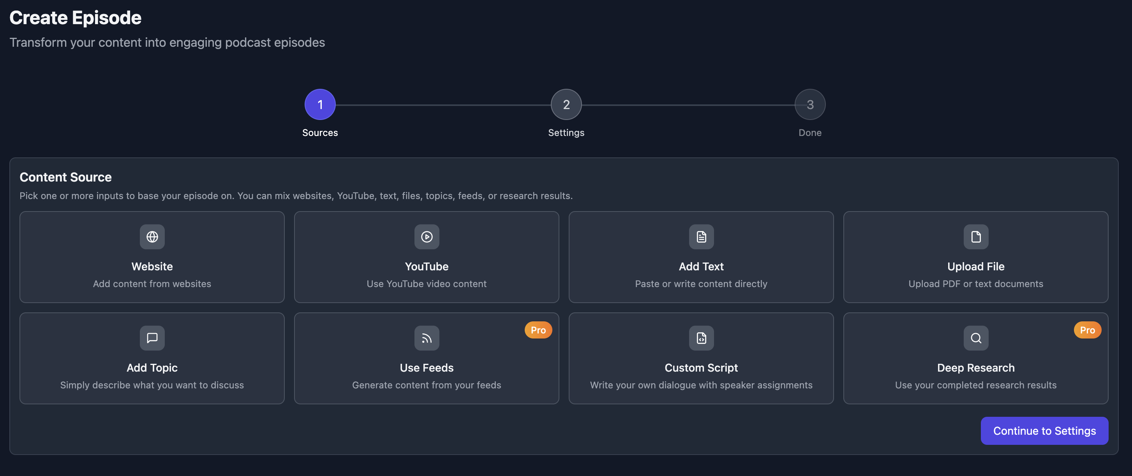Viewport: 1132px width, 476px height.
Task: Click step 2 Settings indicator
Action: coord(566,104)
